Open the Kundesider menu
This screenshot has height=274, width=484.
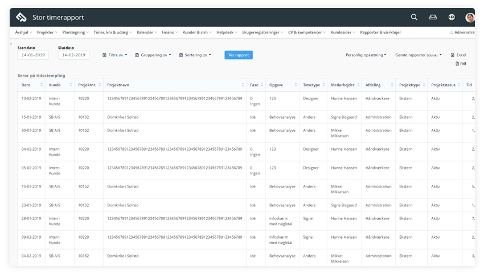[x=343, y=32]
